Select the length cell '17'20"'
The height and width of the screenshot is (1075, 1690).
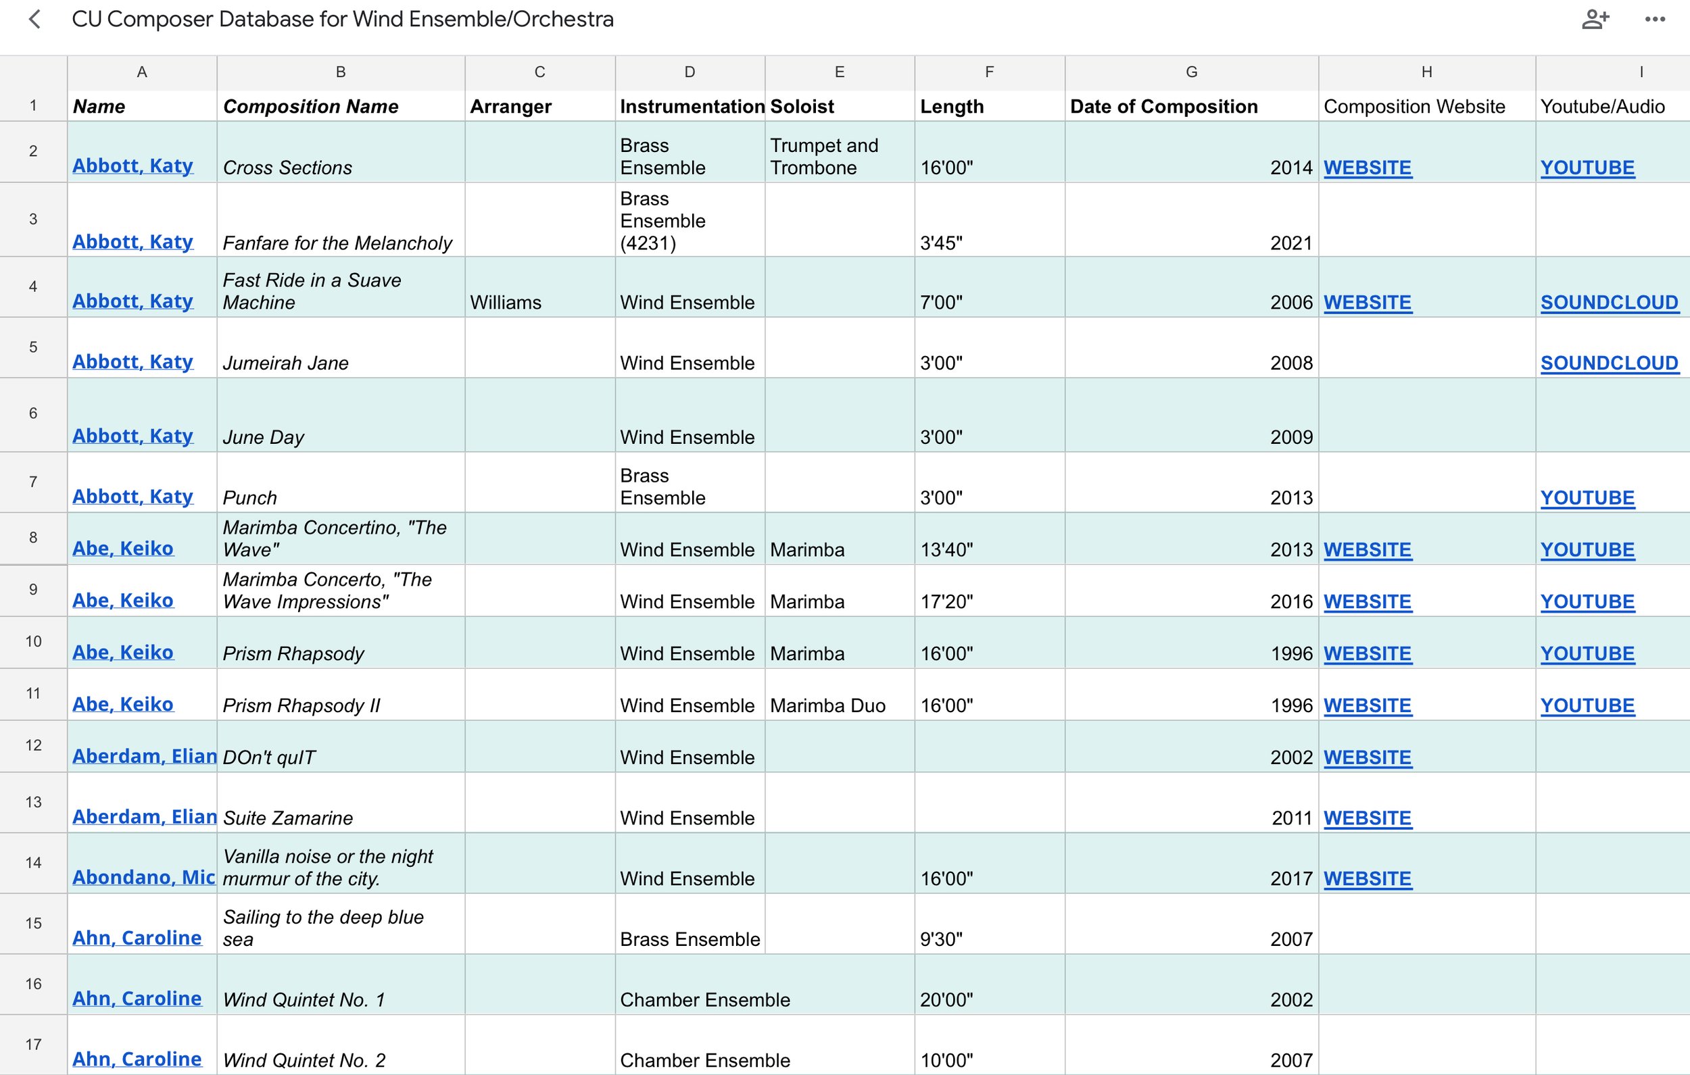coord(990,591)
